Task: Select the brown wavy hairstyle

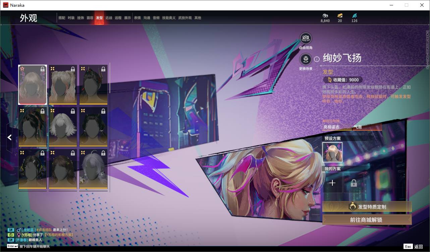Action: point(63,169)
